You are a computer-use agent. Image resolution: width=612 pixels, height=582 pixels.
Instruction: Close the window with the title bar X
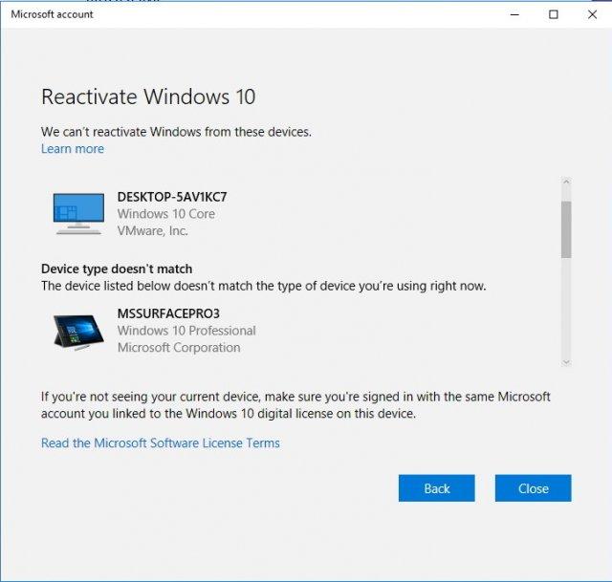(x=592, y=14)
